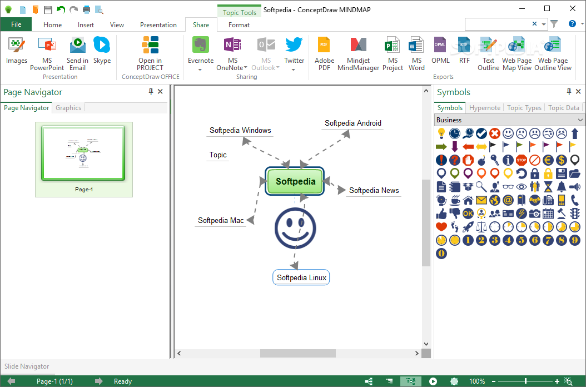The height and width of the screenshot is (387, 586).
Task: Export as RTF document
Action: [464, 51]
